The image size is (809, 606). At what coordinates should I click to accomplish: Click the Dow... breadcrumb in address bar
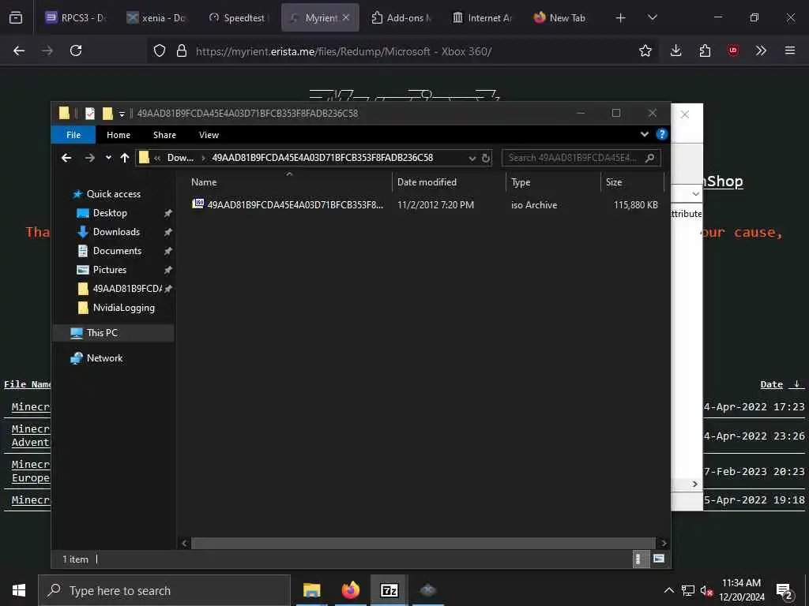click(x=180, y=158)
